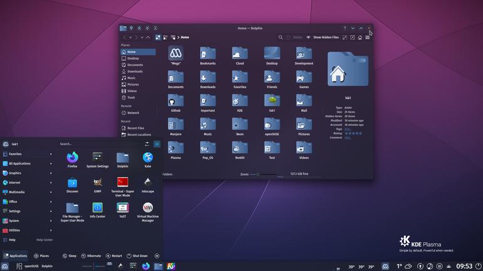Select Downloads in the Places panel
This screenshot has width=483, height=271.
[138, 71]
